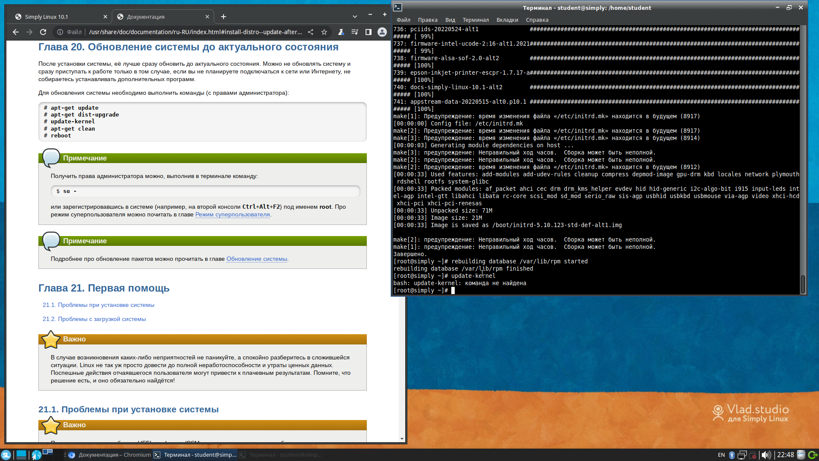Reload the documentation page
Screen dimensions: 819x461
tap(43, 32)
